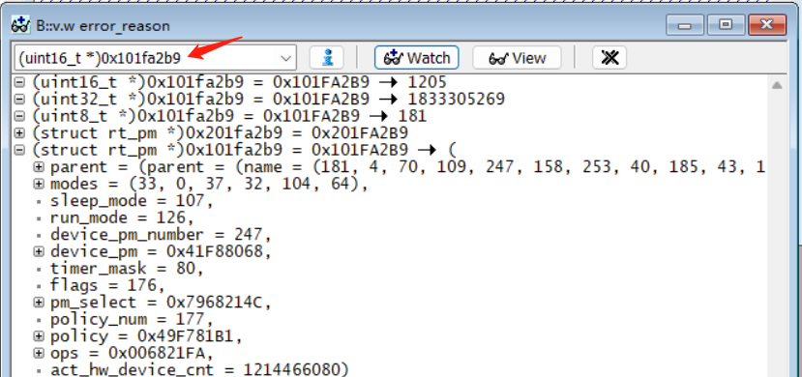The height and width of the screenshot is (377, 802).
Task: Collapse the struct rt_pm 0x101fa2b9 entry
Action: (19, 150)
